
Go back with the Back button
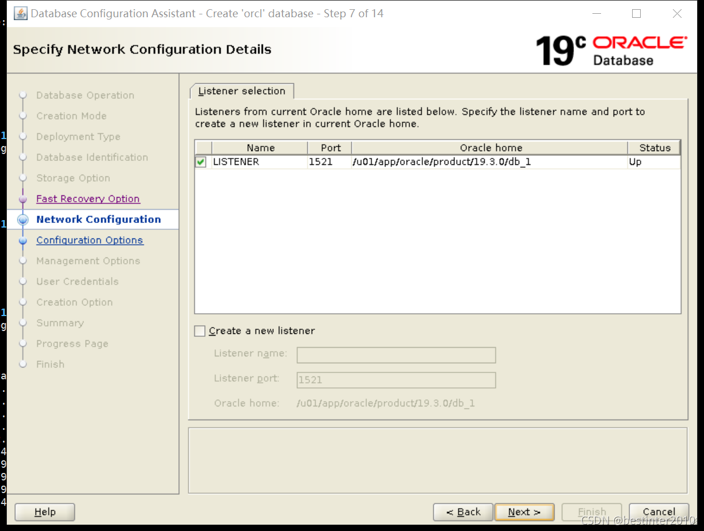point(463,512)
